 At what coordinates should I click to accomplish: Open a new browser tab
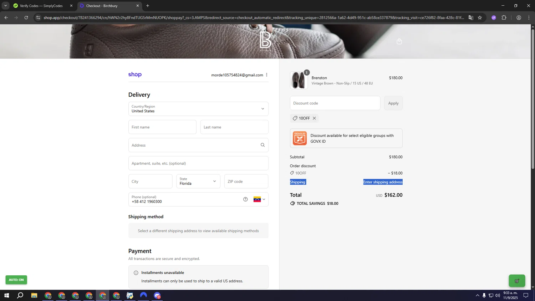point(148,6)
